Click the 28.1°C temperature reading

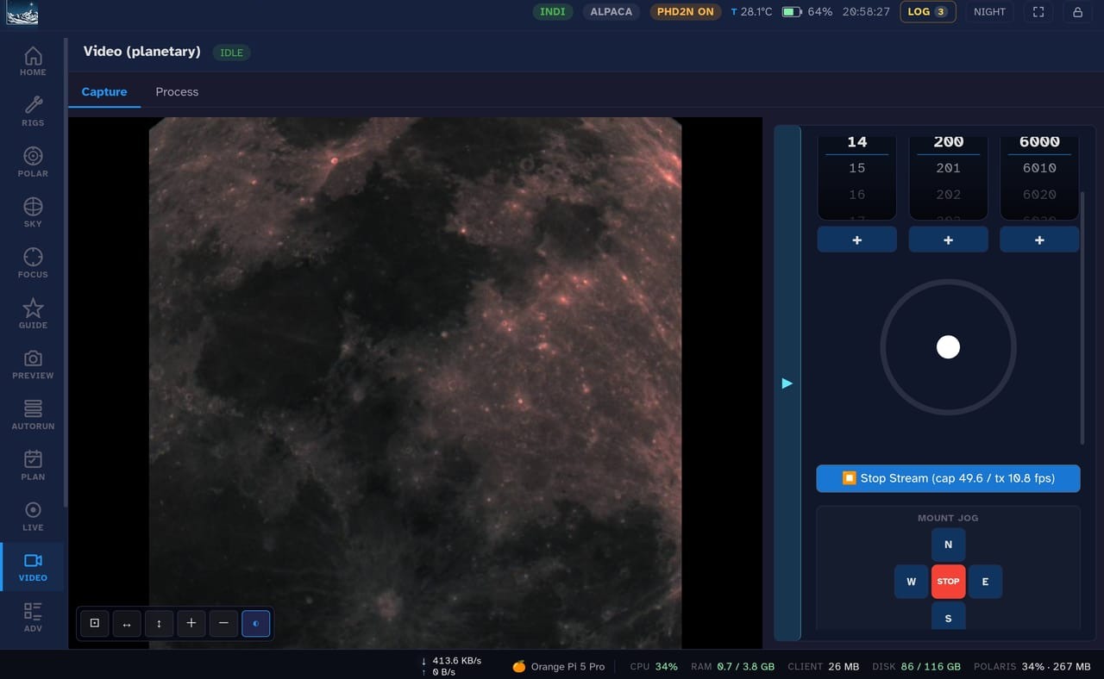tap(751, 12)
